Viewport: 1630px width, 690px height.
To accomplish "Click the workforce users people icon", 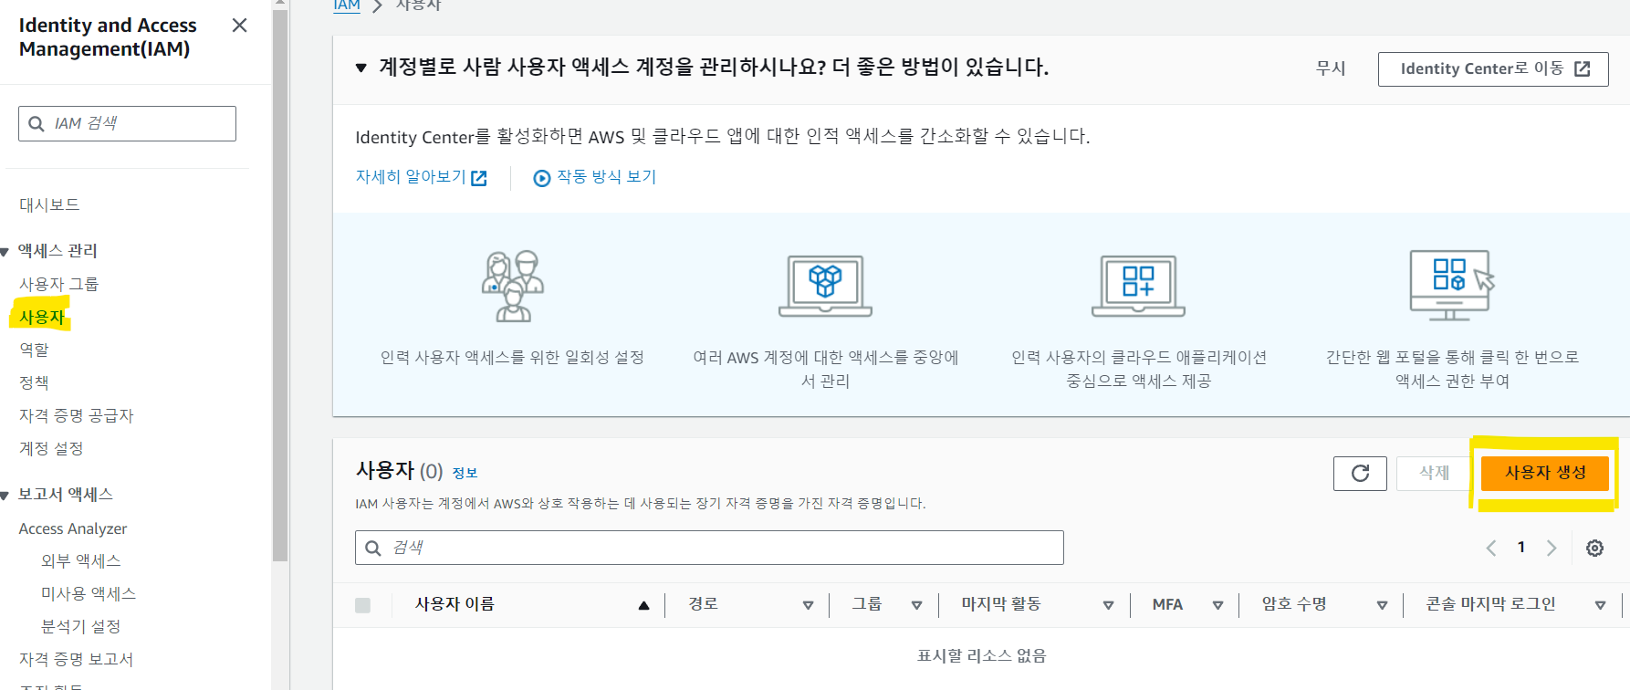I will click(513, 287).
